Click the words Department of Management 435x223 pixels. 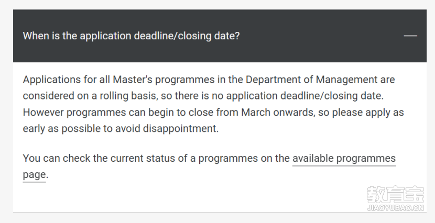pyautogui.click(x=310, y=80)
